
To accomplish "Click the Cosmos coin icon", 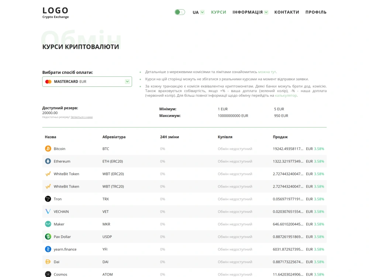I will 48,274.
